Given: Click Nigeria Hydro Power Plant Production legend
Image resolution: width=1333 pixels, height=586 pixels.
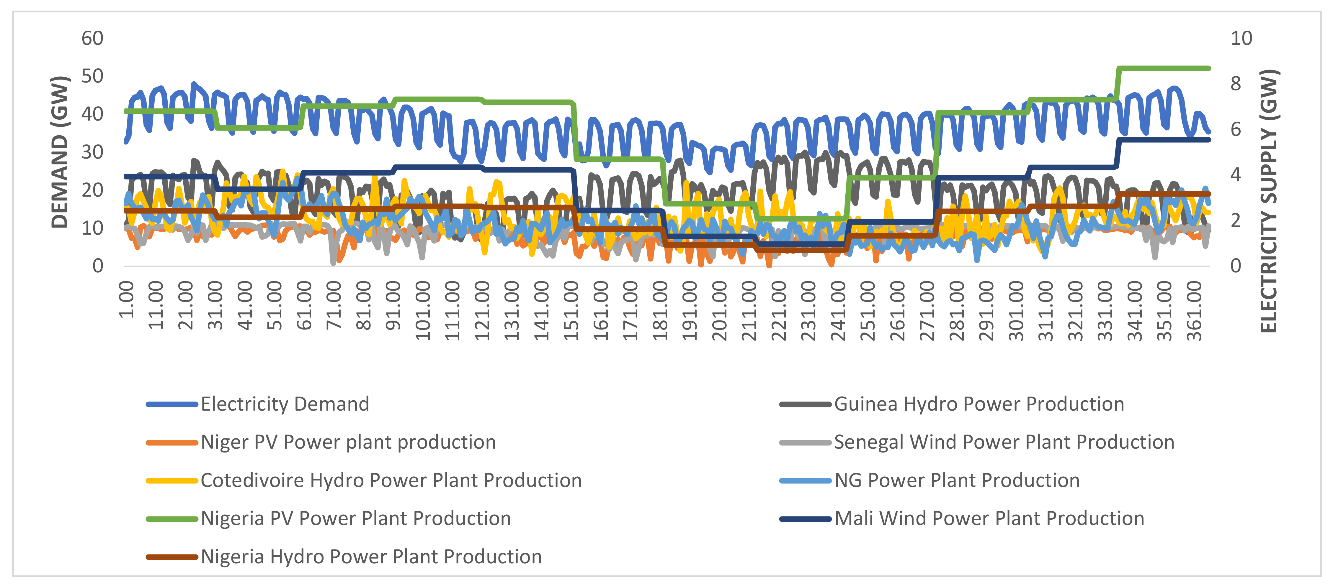Looking at the screenshot, I should click(371, 557).
